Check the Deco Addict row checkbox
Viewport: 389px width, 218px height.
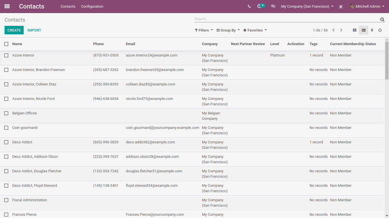coord(6,142)
